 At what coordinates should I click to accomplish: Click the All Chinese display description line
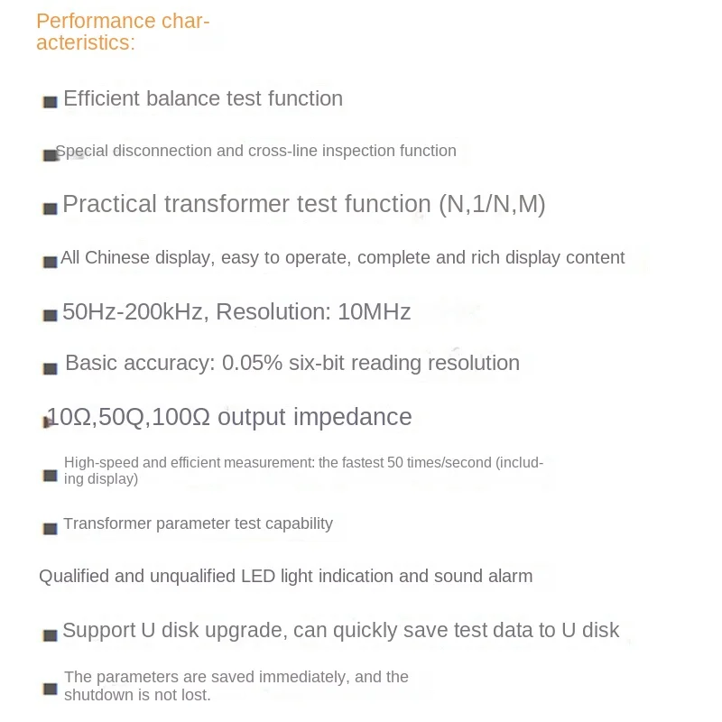point(342,257)
